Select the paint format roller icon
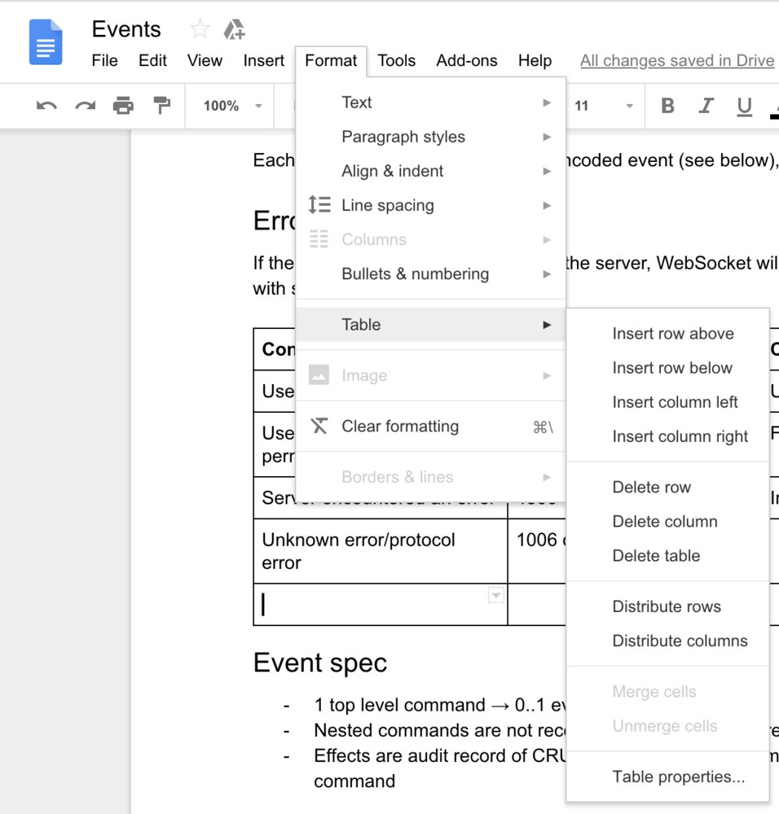779x814 pixels. tap(162, 105)
